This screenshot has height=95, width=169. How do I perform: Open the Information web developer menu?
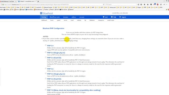click(29, 9)
